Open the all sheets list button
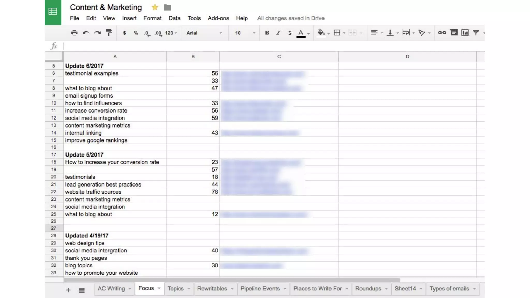This screenshot has height=298, width=530. point(82,290)
